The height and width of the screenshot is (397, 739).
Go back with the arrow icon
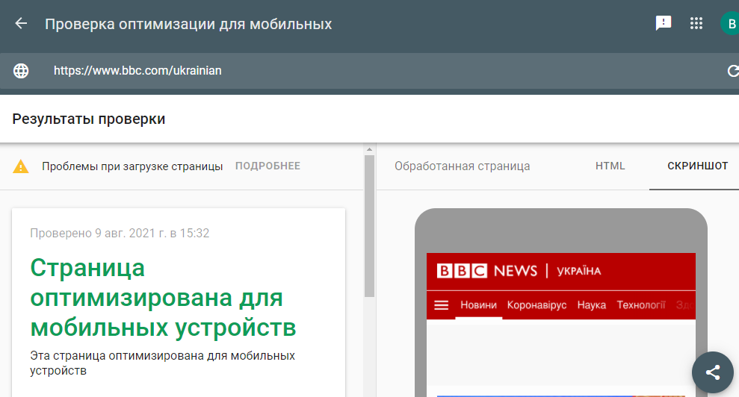21,23
